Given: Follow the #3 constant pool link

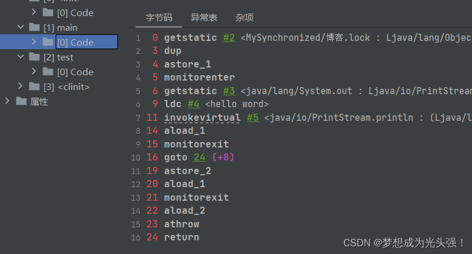Looking at the screenshot, I should pos(229,91).
